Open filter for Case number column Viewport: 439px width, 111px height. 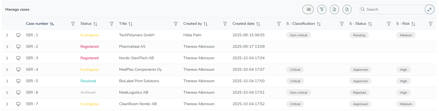73,24
